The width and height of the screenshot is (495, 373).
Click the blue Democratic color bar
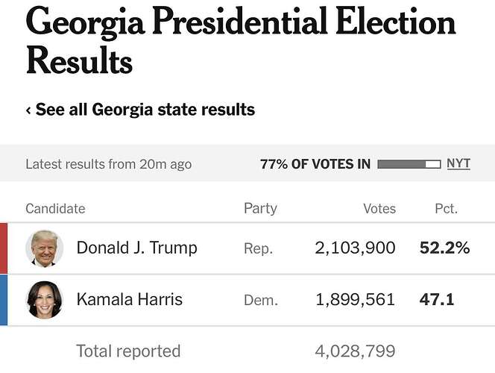pyautogui.click(x=4, y=300)
